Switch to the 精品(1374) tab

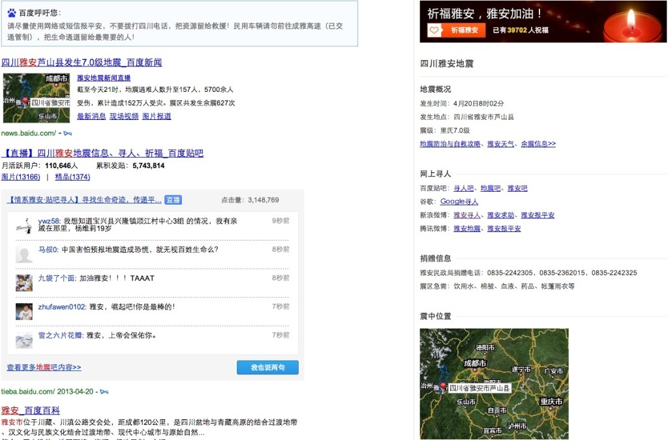(x=72, y=177)
